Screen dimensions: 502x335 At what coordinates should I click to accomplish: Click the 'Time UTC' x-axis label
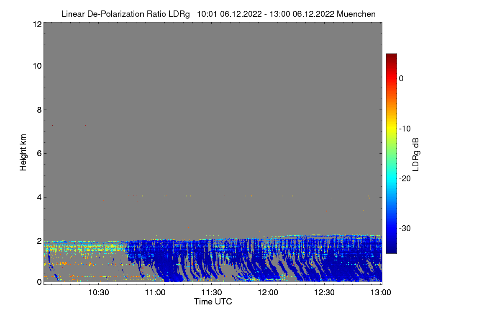point(213,301)
